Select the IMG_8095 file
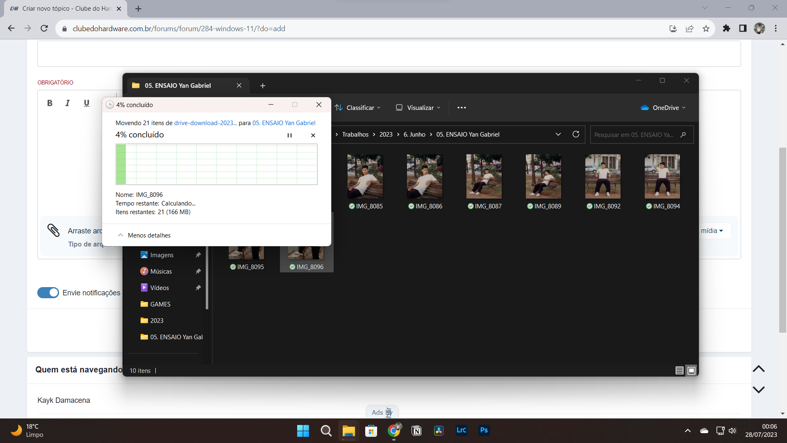The width and height of the screenshot is (787, 443). tap(246, 258)
